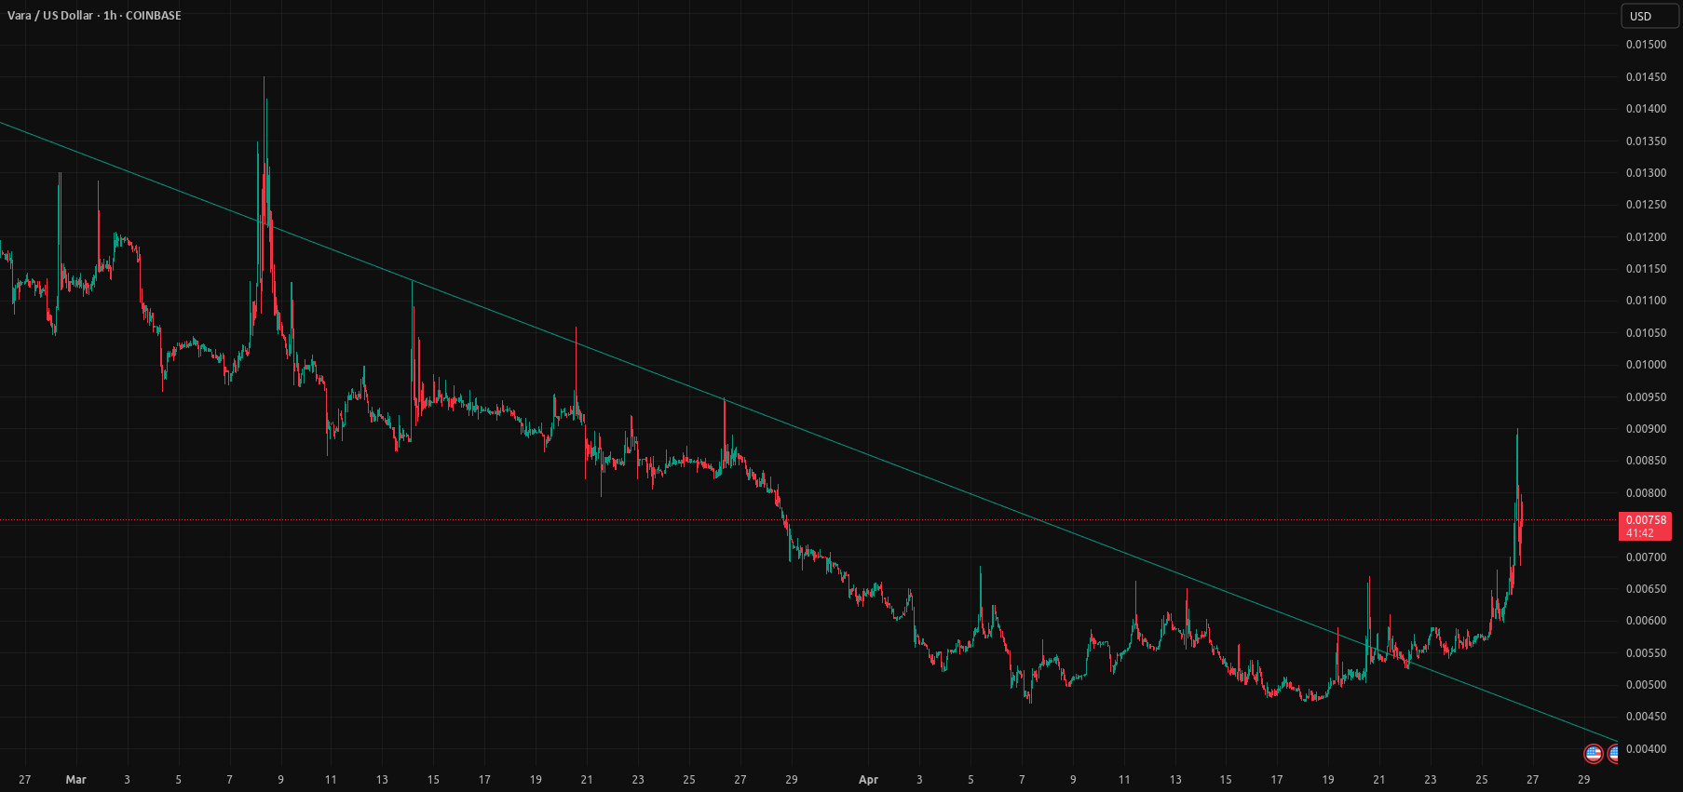Click the 0.00550 price axis label

pos(1646,653)
